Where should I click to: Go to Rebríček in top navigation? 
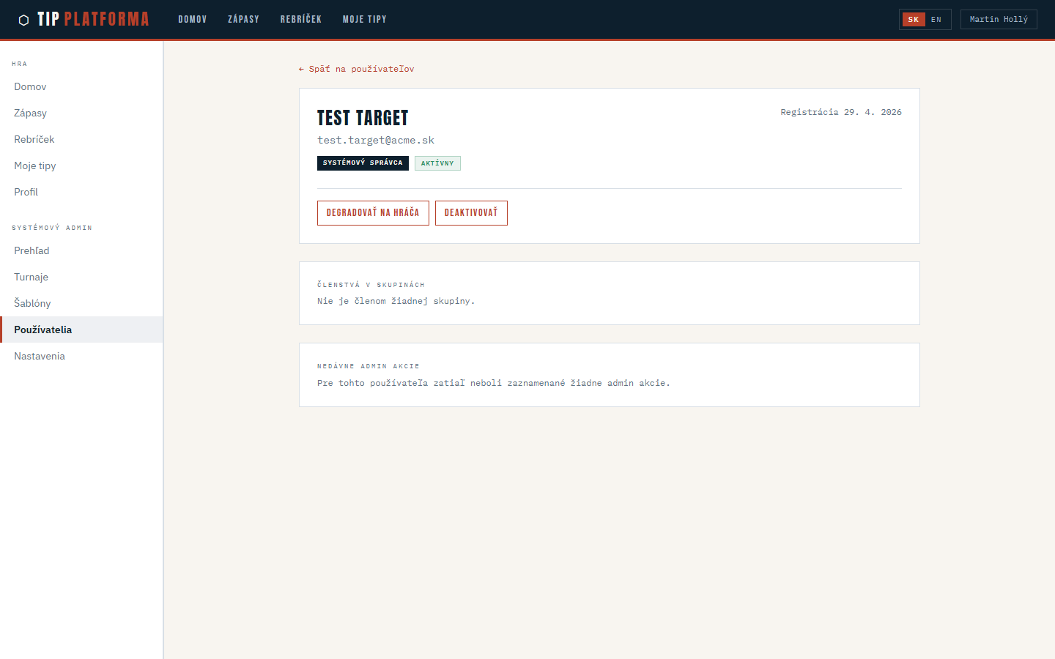301,20
